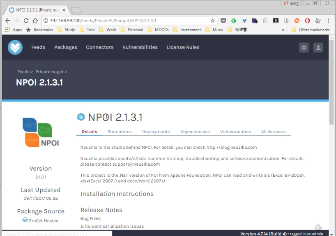Click the red Opera-style extension icon

coord(307,21)
